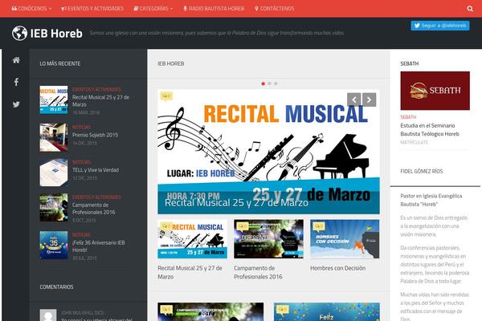Click Campamento de Profesionales grid thumbnail

click(x=268, y=239)
